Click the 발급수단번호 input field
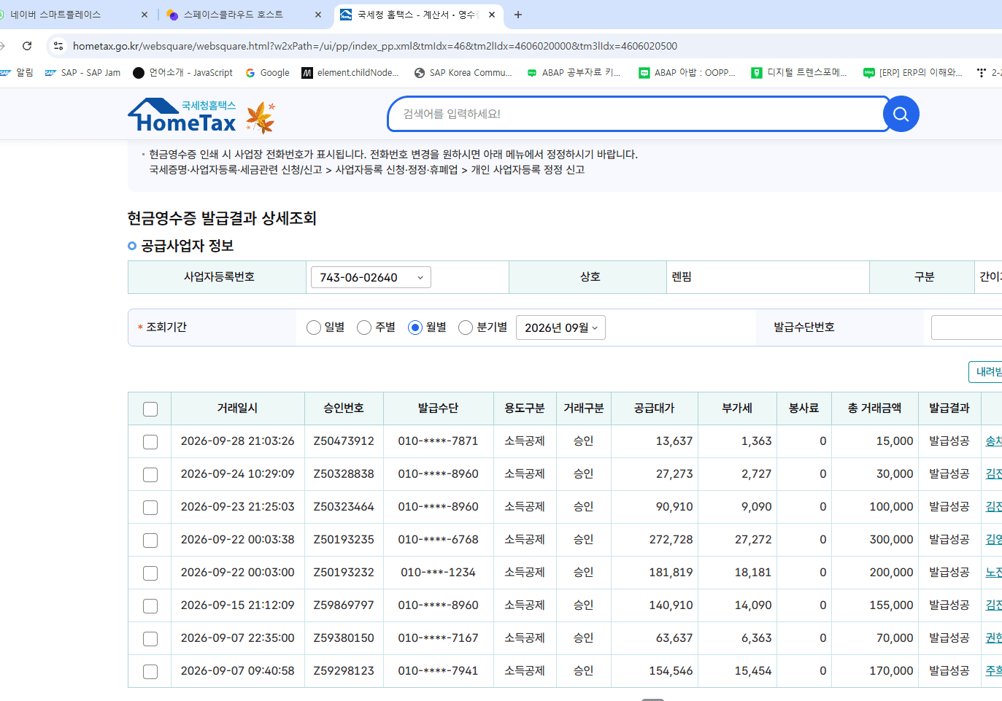 click(966, 328)
